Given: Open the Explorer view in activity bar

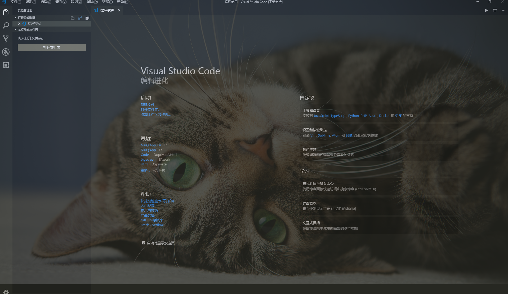Looking at the screenshot, I should pyautogui.click(x=6, y=12).
